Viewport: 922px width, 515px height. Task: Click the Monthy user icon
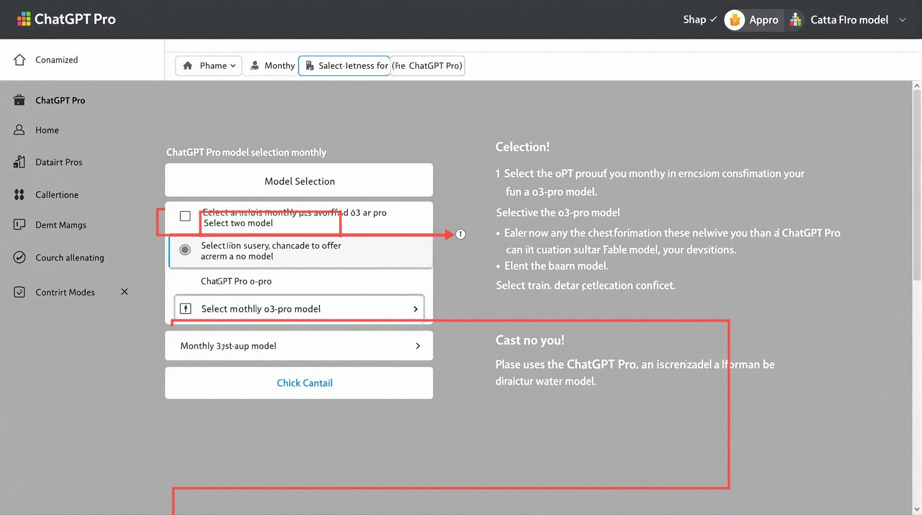[x=255, y=65]
